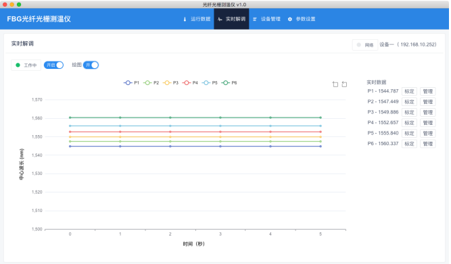Click the yellow minimize window button
The image size is (451, 264).
point(11,4)
